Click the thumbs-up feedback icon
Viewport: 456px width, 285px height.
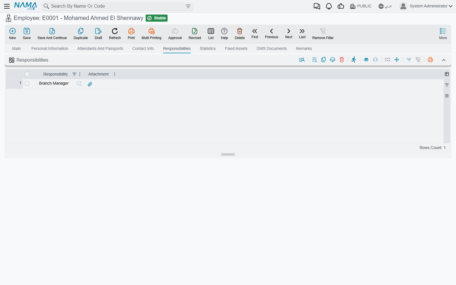pos(341,6)
